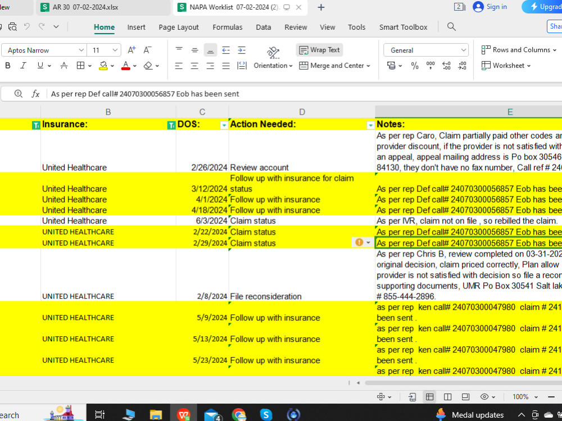The width and height of the screenshot is (562, 421).
Task: Apply underline to text
Action: pos(40,66)
